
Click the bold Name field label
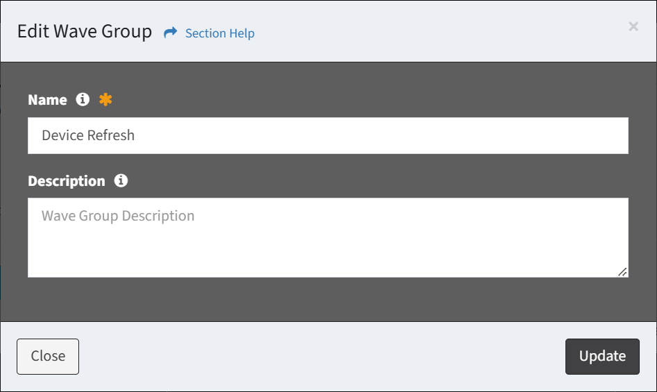[x=47, y=100]
